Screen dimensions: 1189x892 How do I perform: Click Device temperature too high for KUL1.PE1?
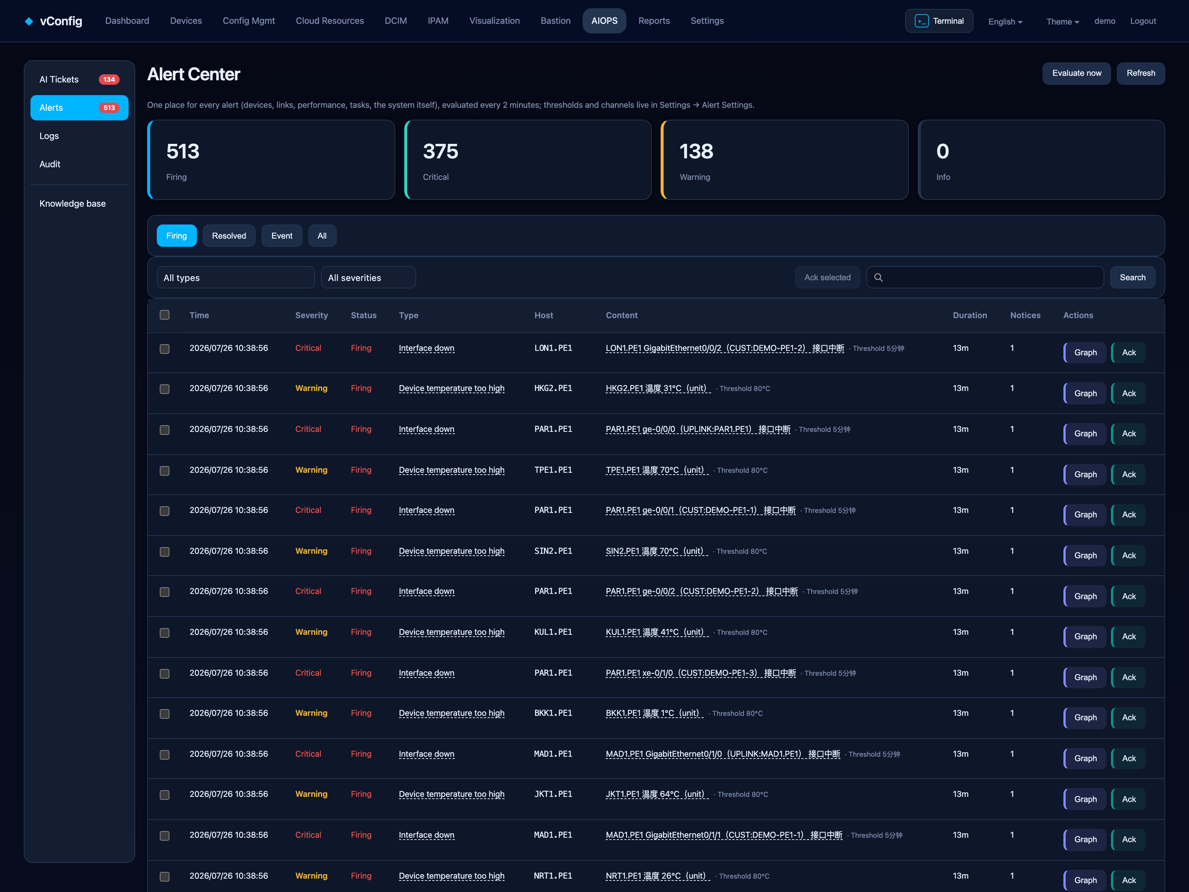(x=451, y=632)
